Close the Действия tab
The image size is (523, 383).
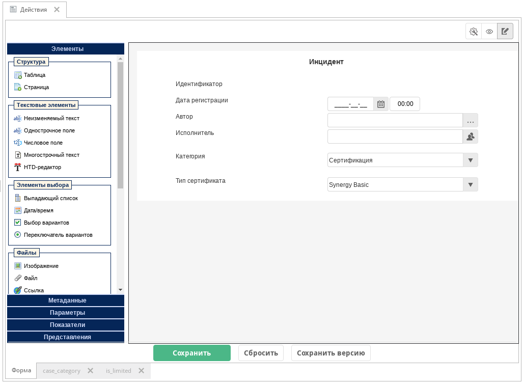[57, 10]
